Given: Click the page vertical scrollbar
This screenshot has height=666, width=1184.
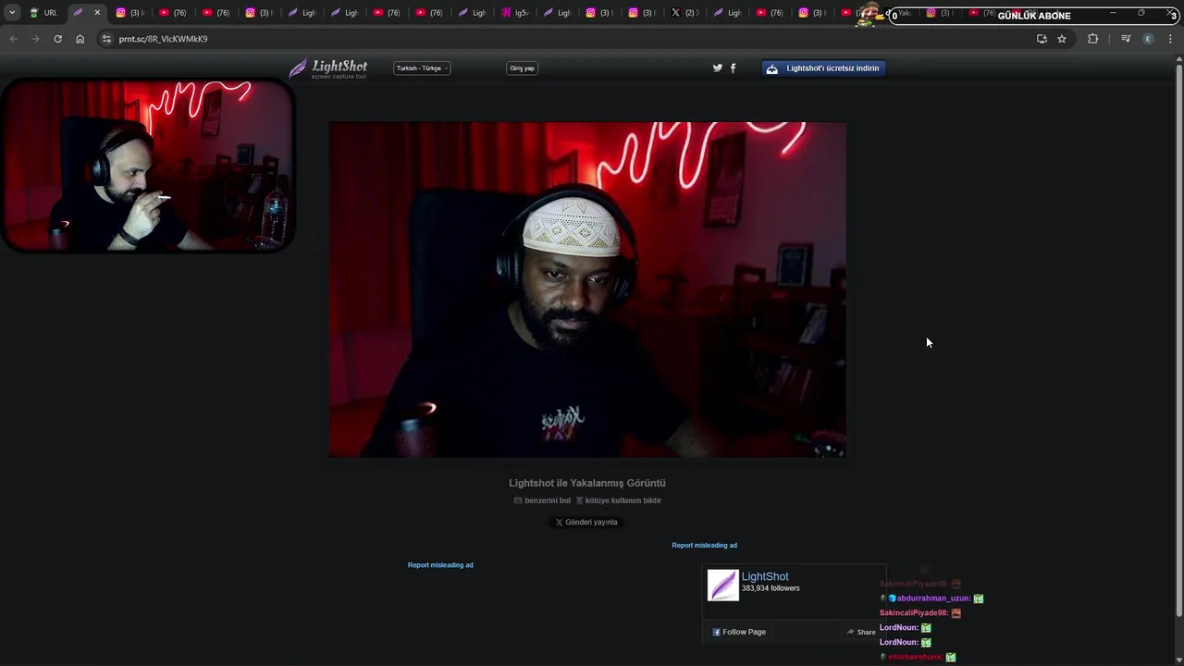Looking at the screenshot, I should [x=1178, y=339].
